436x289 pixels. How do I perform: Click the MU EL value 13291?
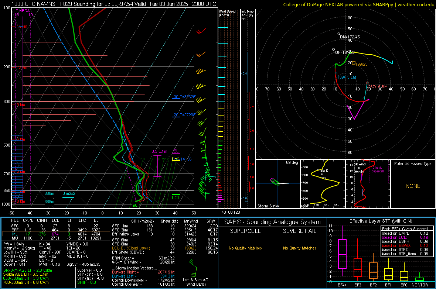(95, 238)
